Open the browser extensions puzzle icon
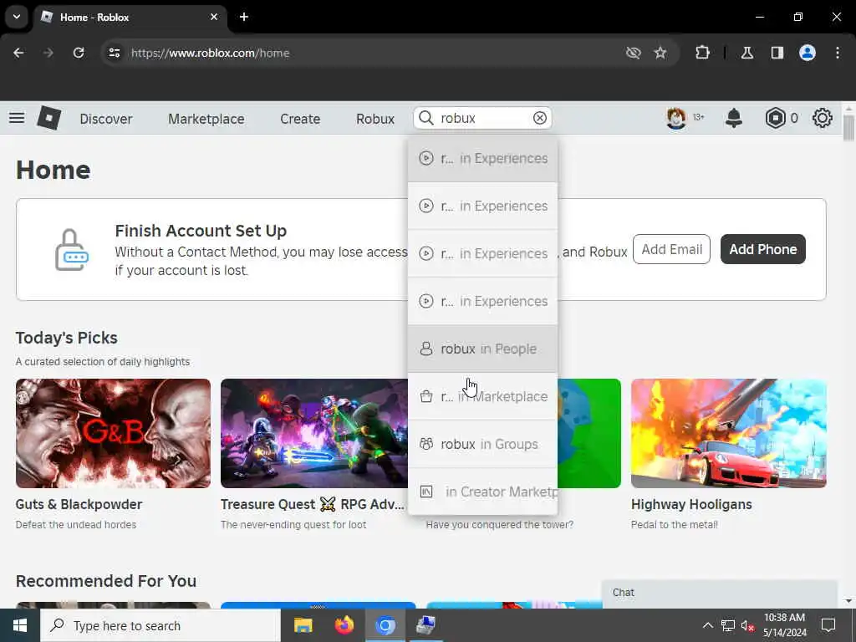Viewport: 856px width, 642px height. (702, 53)
